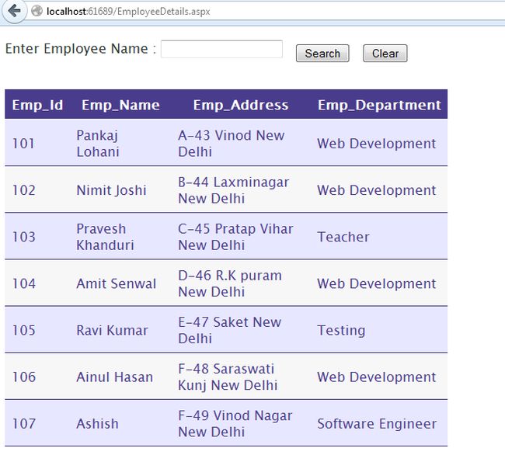505x462 pixels.
Task: Select the name cell Nimit Joshi
Action: click(111, 190)
